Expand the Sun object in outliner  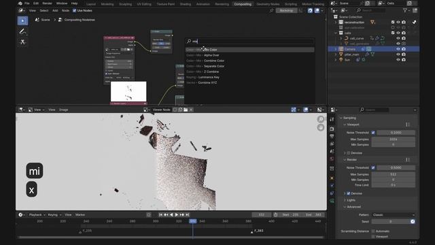[336, 60]
